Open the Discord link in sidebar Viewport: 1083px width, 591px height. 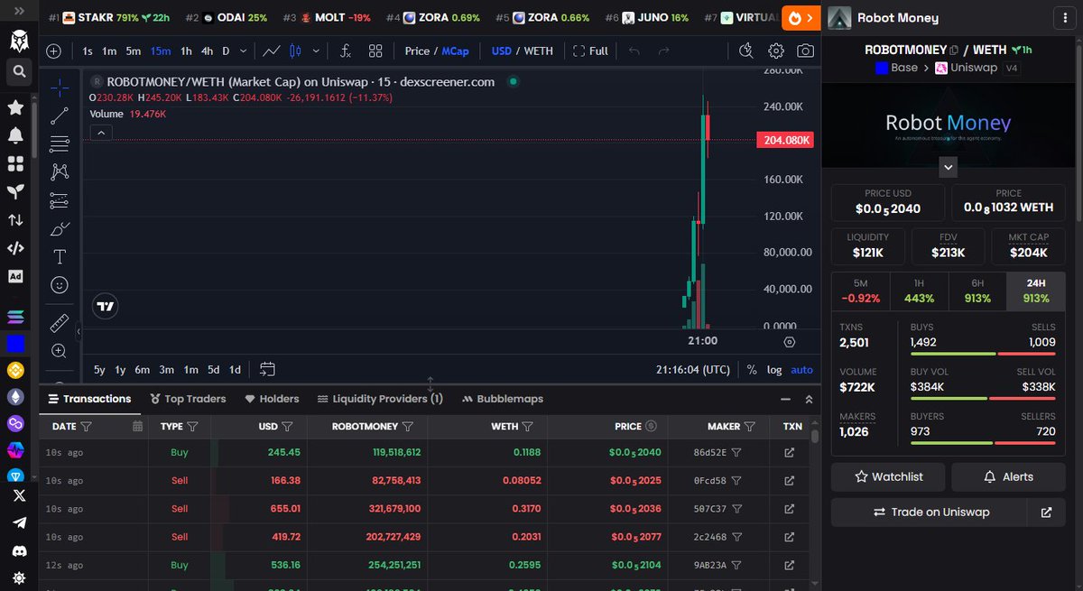pos(19,549)
